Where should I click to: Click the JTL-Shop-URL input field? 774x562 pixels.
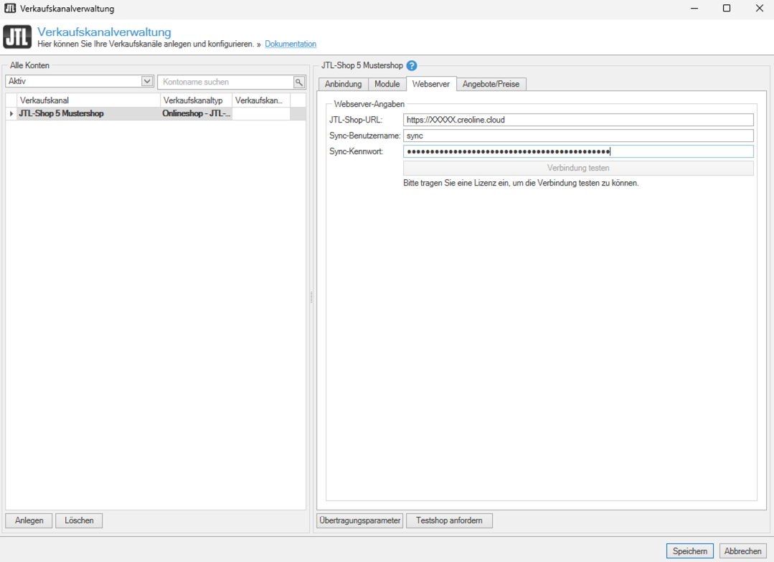(x=578, y=120)
